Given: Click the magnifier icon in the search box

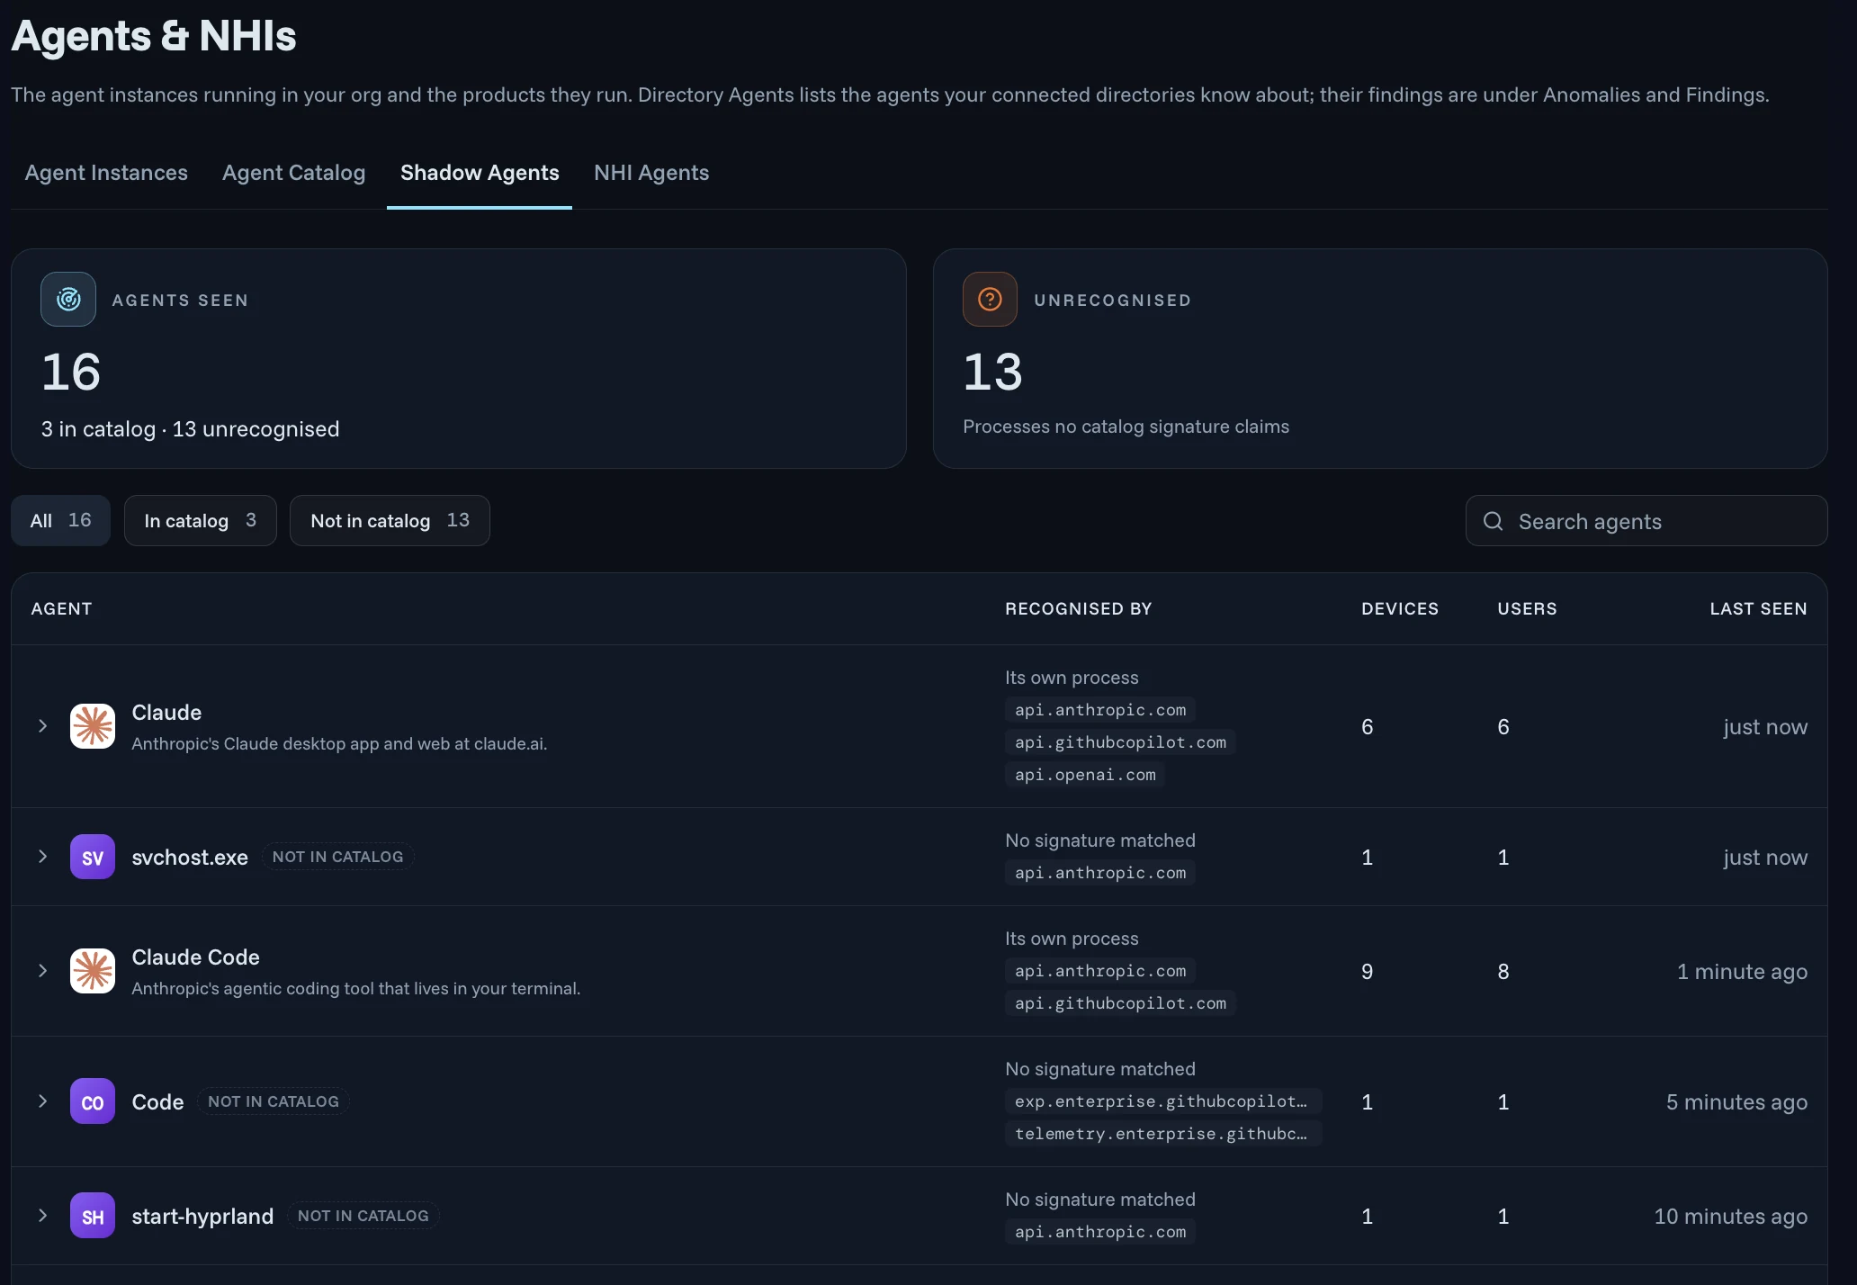Looking at the screenshot, I should coord(1493,521).
